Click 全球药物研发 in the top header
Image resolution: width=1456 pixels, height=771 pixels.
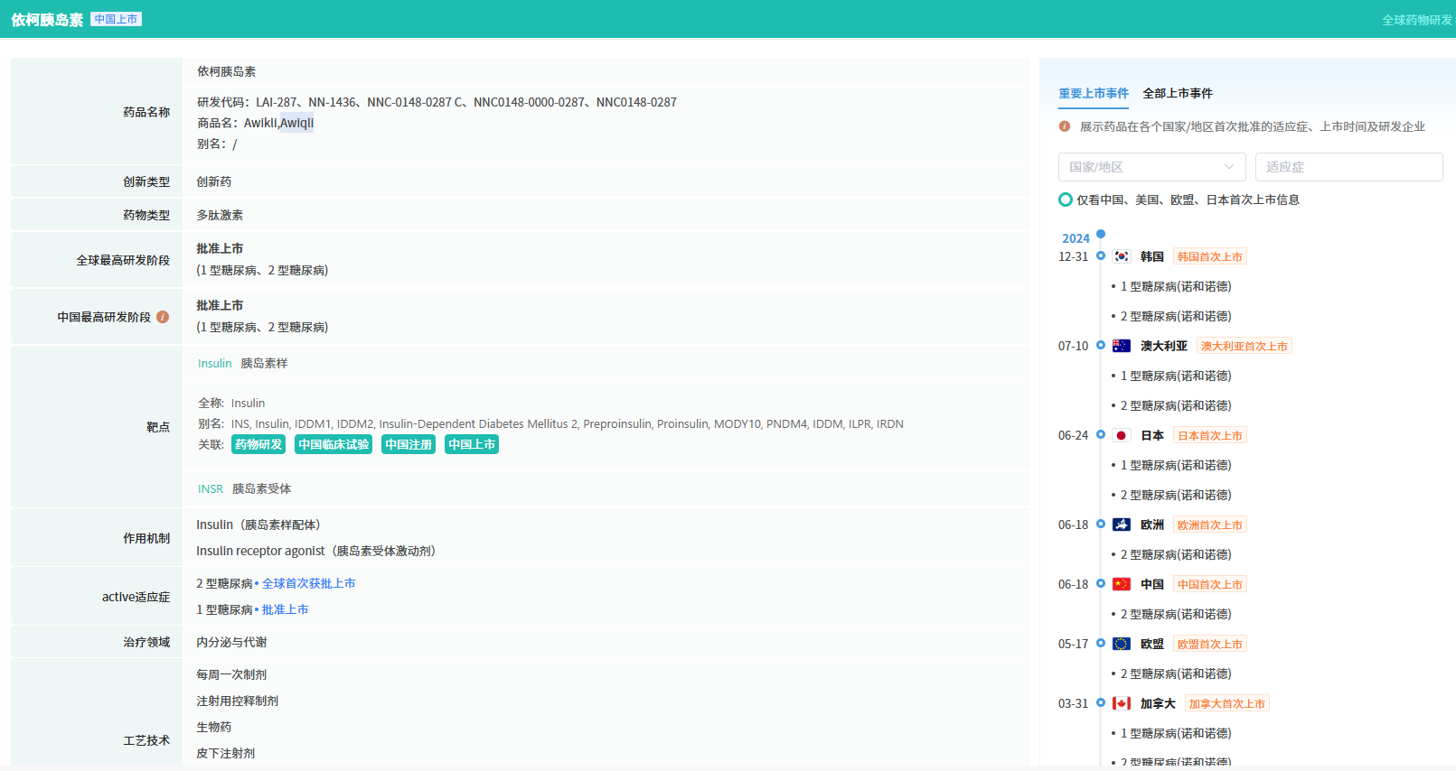pos(1416,20)
